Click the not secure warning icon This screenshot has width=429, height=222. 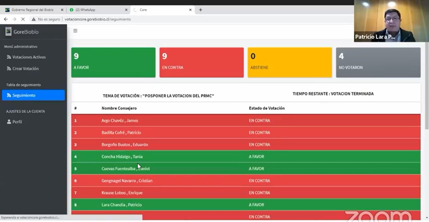point(34,19)
